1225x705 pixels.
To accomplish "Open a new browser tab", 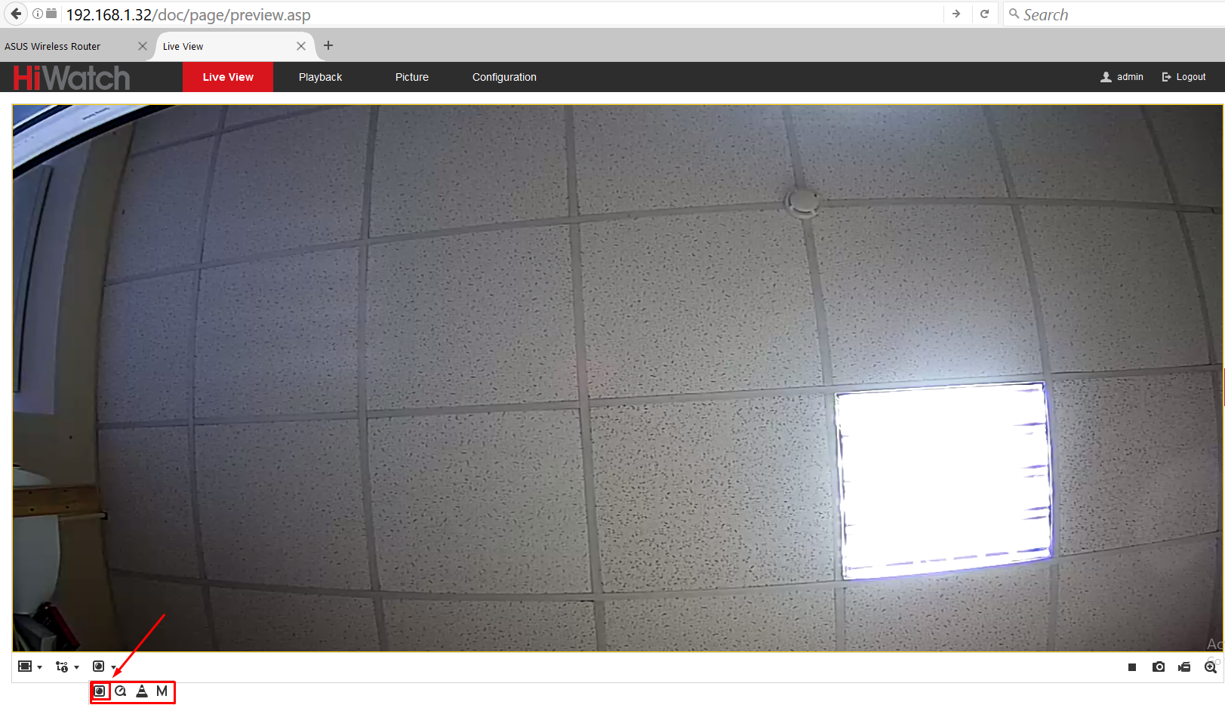I will tap(328, 45).
